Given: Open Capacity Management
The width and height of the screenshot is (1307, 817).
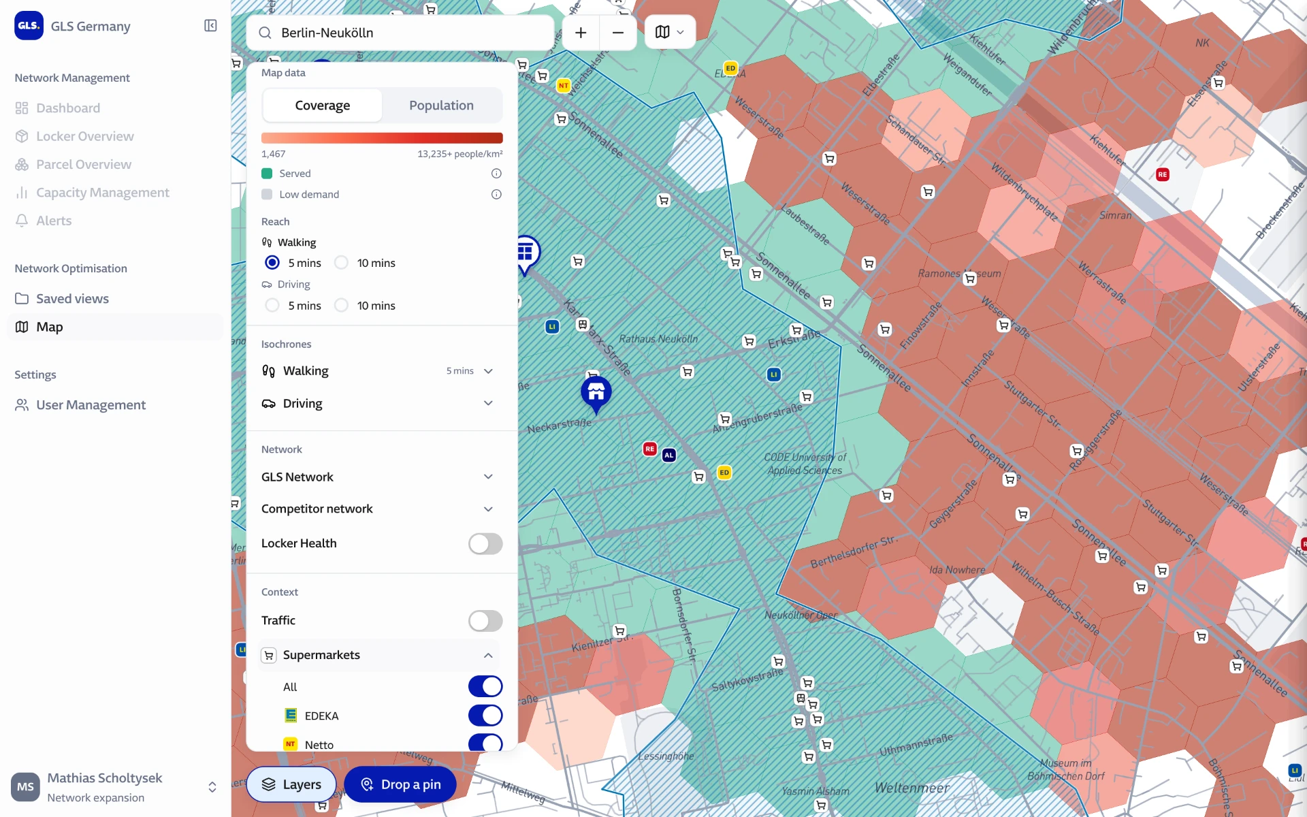Looking at the screenshot, I should [102, 193].
